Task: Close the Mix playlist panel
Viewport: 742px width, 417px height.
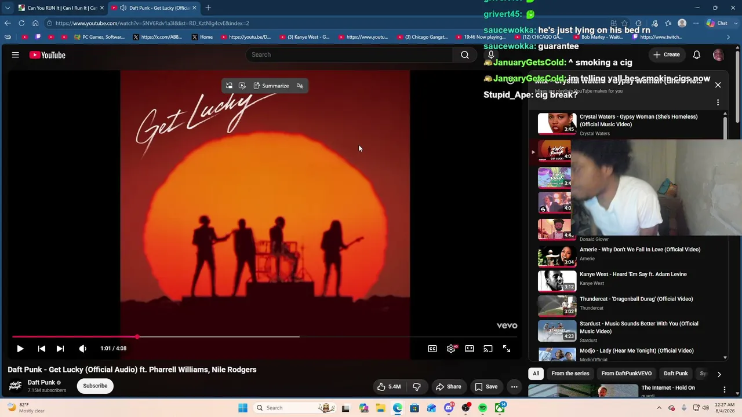Action: coord(718,85)
